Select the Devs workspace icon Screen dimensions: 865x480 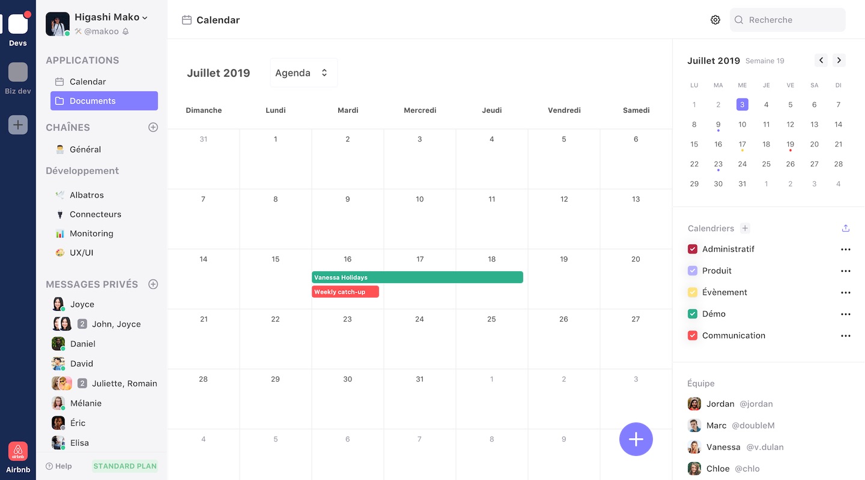18,24
